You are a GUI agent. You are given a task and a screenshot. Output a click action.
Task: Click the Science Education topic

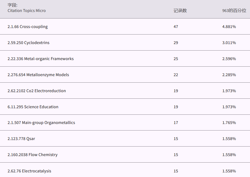[x=33, y=107]
